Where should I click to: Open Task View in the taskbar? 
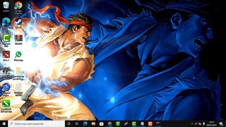(77, 124)
